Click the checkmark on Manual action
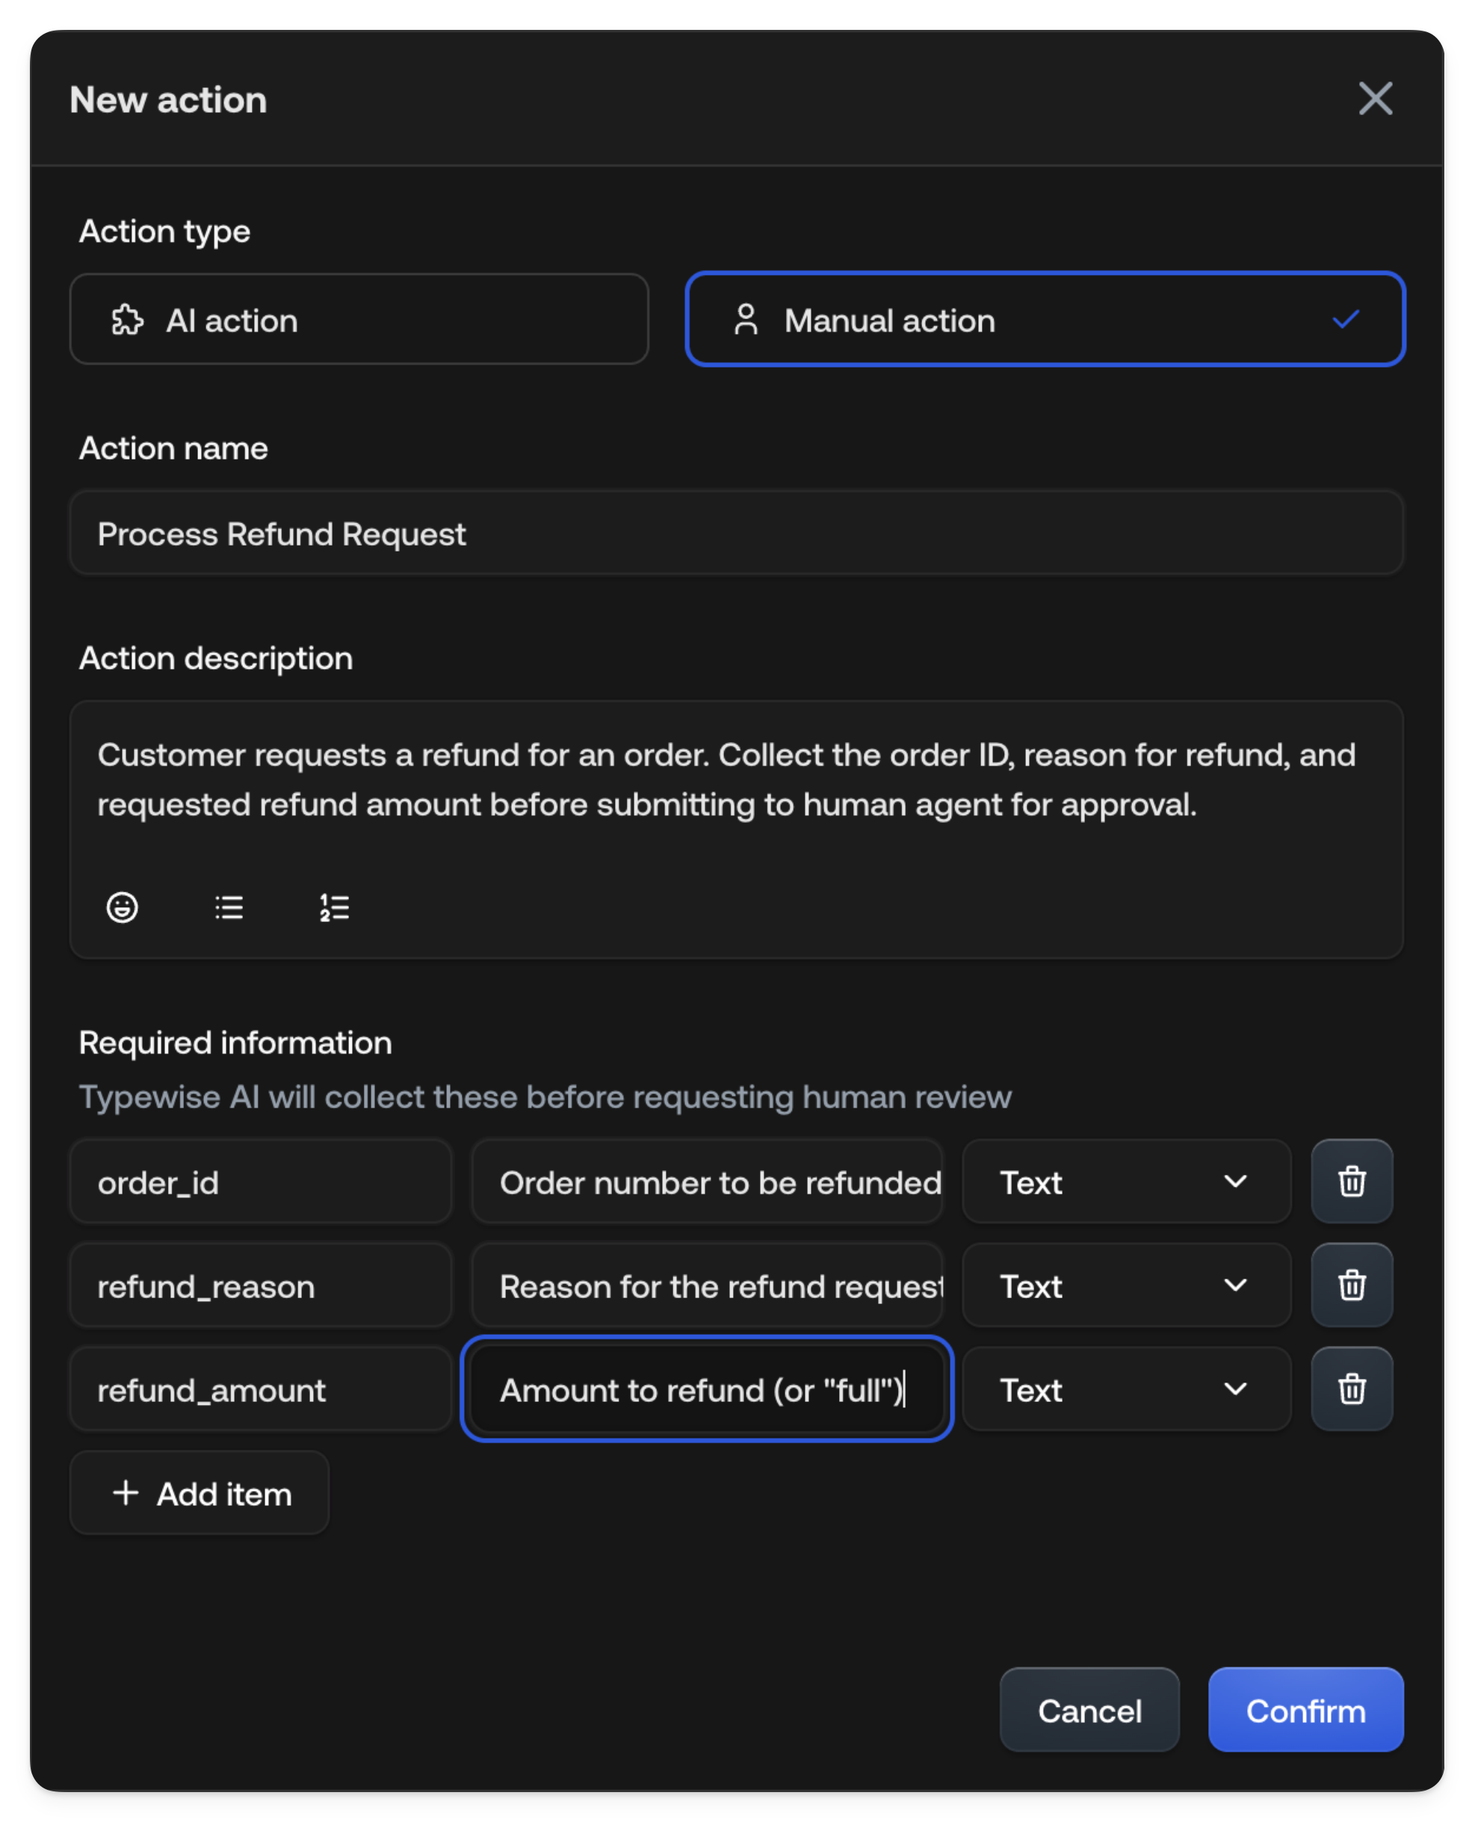Screen dimensions: 1475x1822 pos(1346,320)
